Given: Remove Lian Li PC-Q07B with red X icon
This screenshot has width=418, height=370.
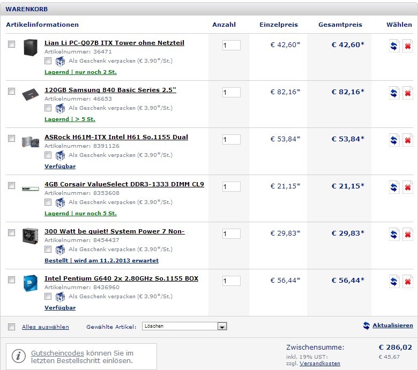Looking at the screenshot, I should [408, 46].
